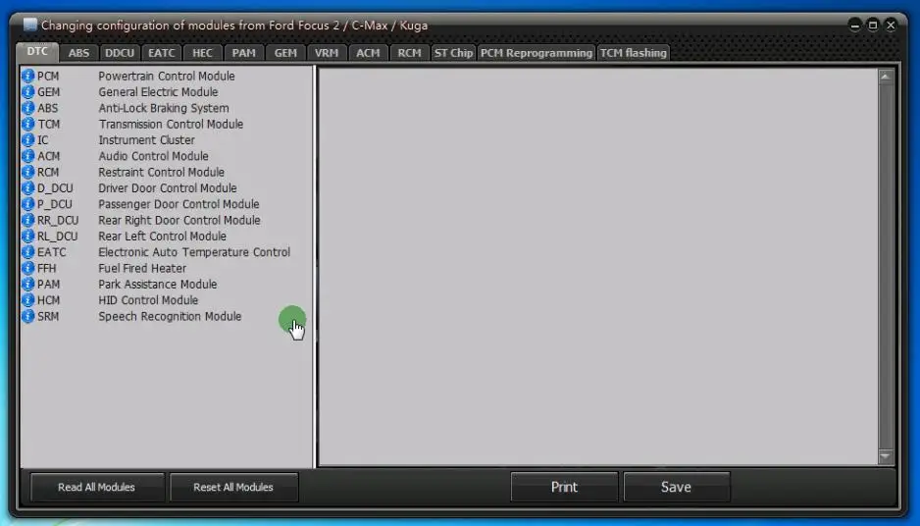
Task: Open the ABS tab
Action: (x=78, y=53)
